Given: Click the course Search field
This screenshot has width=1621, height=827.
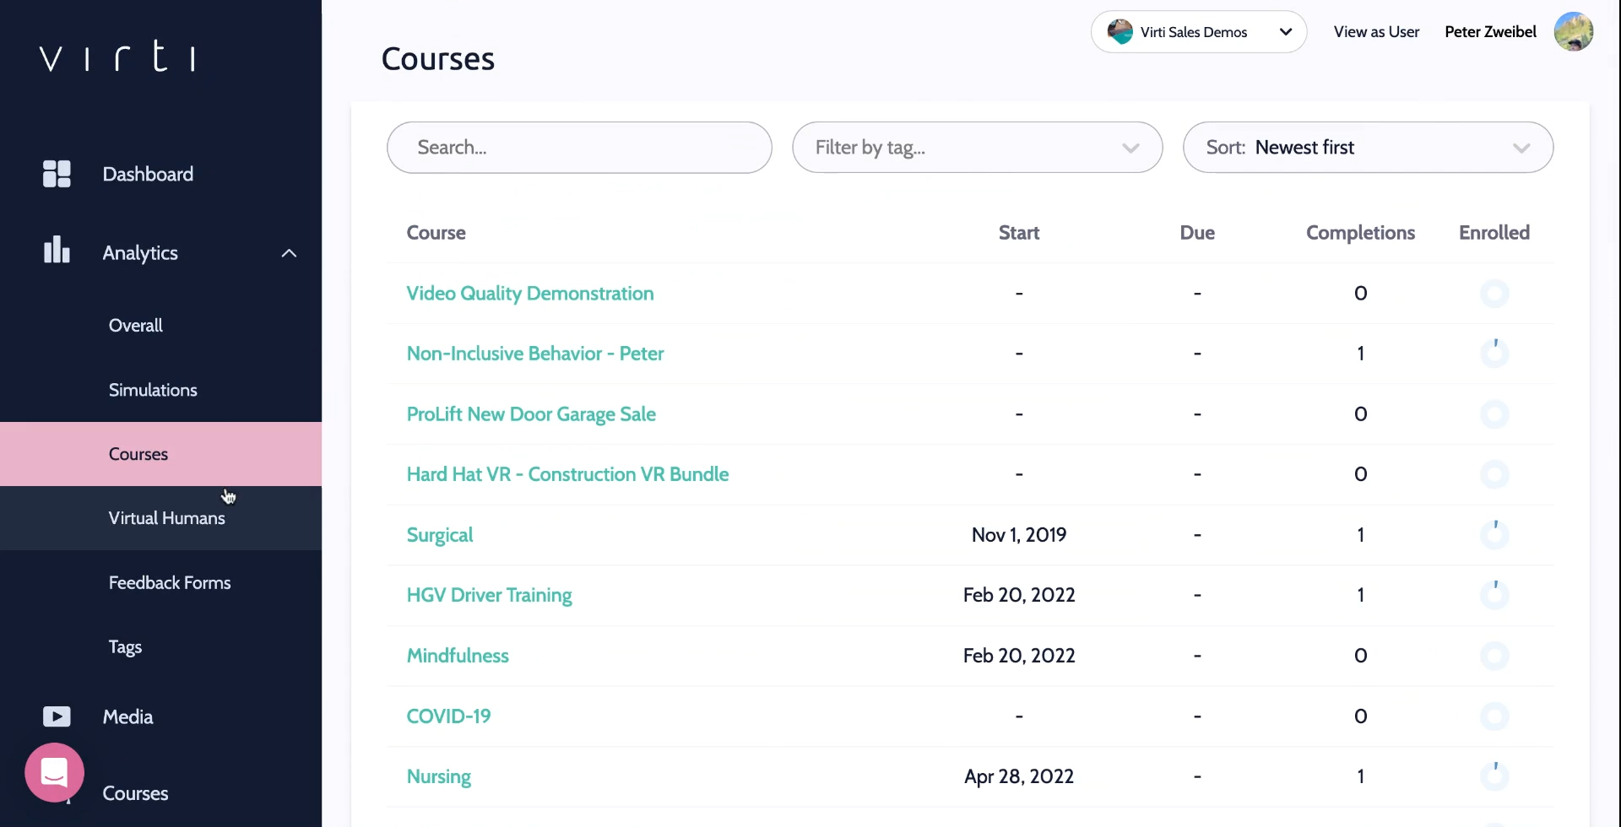Looking at the screenshot, I should click(579, 148).
